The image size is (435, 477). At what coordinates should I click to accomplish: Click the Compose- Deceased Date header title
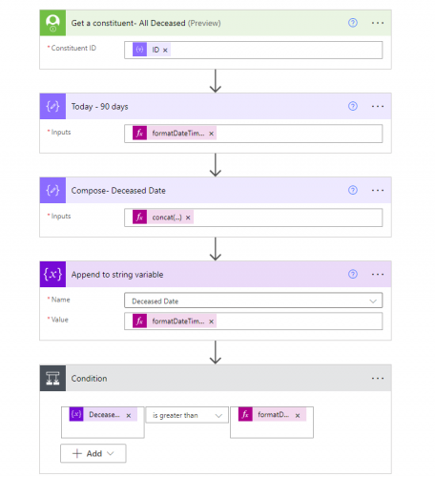pyautogui.click(x=118, y=191)
